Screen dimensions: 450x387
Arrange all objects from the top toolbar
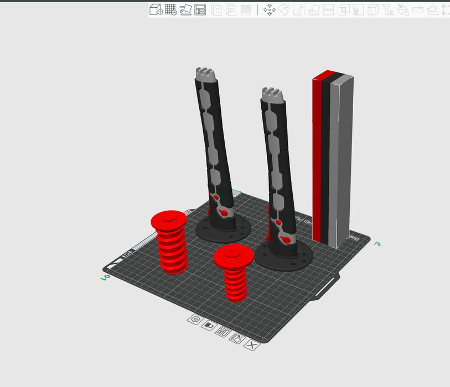[x=200, y=9]
